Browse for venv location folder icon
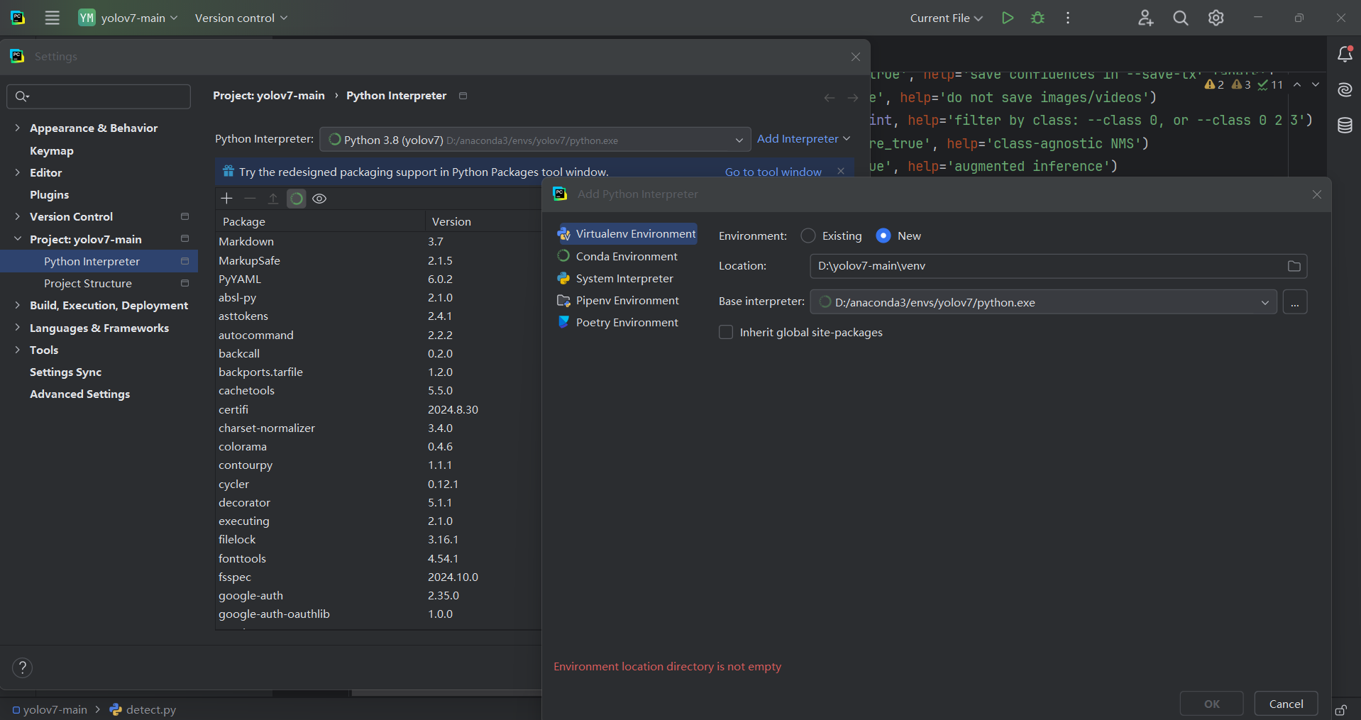The width and height of the screenshot is (1361, 720). pyautogui.click(x=1294, y=266)
